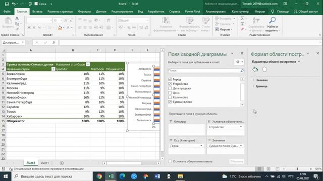Screen dimensions: 323x181
Task: Open the Устройство legend field dropdown
Action: (x=241, y=127)
